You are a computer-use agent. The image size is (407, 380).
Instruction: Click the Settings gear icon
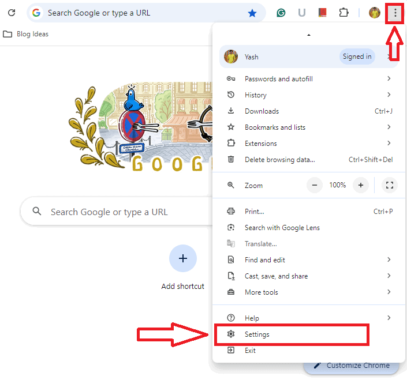point(231,334)
